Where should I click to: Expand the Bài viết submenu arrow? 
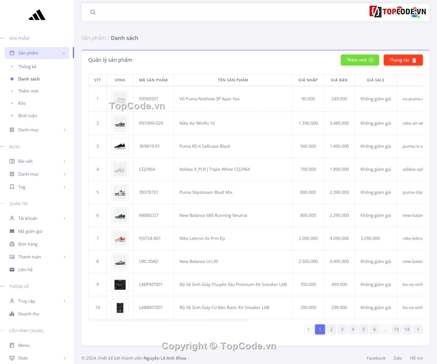point(64,161)
